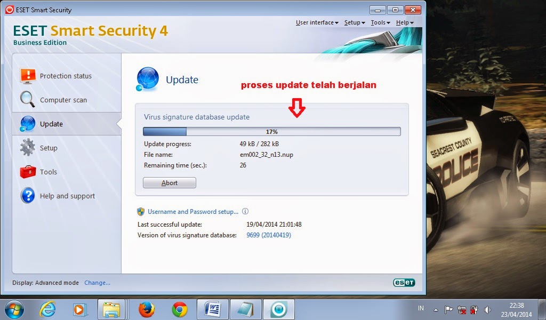The height and width of the screenshot is (320, 546).
Task: Select the Update sidebar item
Action: [67, 124]
